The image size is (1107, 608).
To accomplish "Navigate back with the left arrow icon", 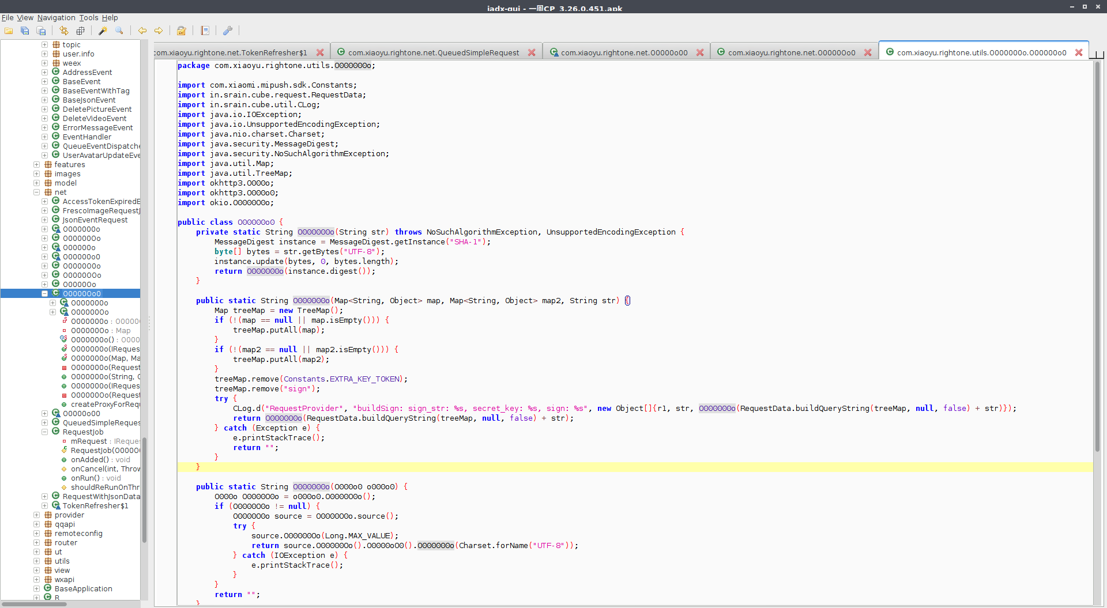I will click(142, 31).
